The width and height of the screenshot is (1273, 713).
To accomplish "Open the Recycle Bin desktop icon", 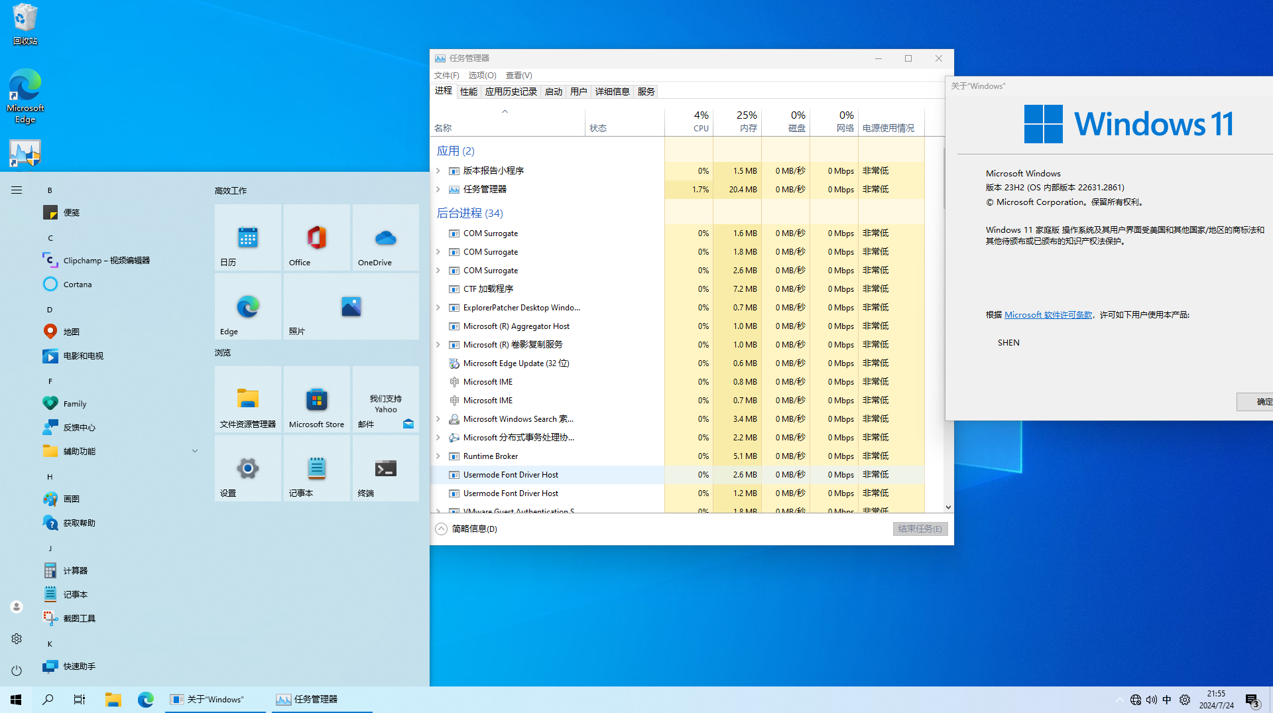I will (25, 25).
